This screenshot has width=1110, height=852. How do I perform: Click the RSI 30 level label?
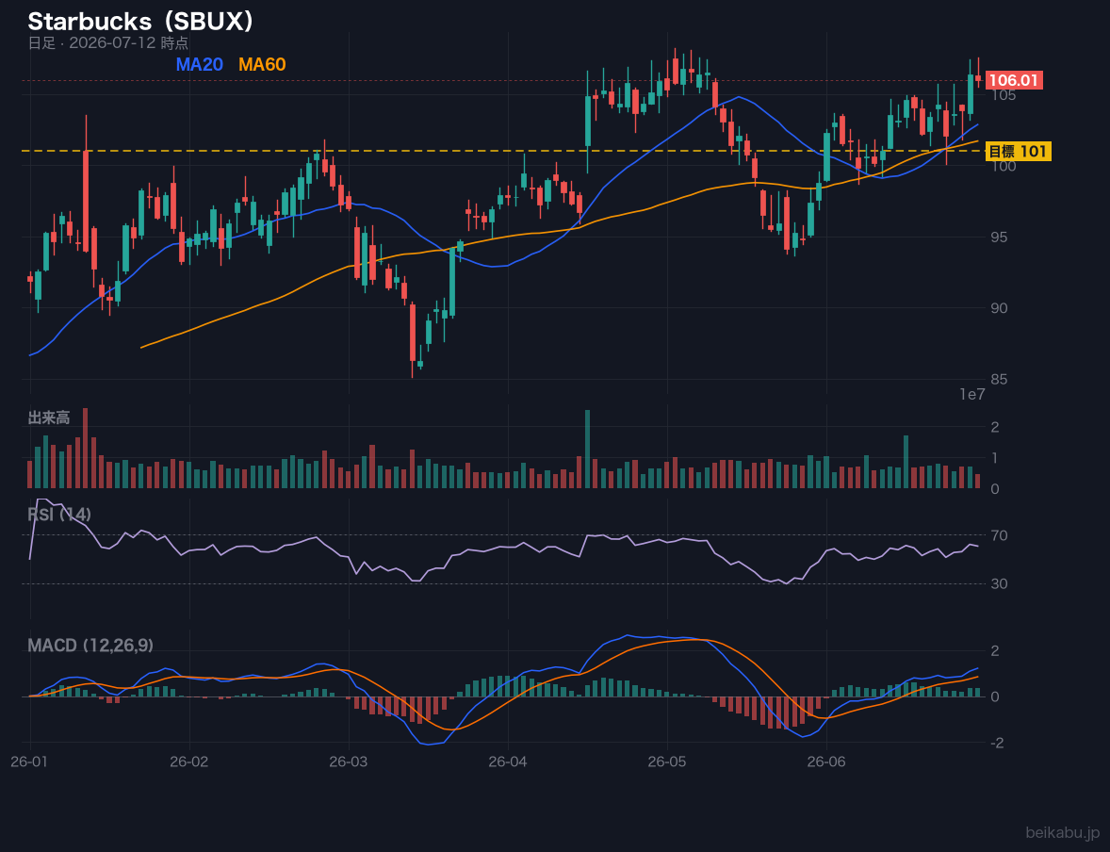click(999, 584)
